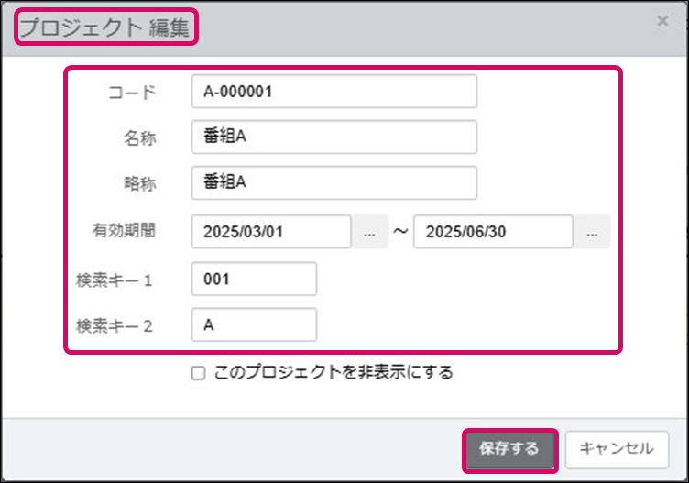The width and height of the screenshot is (689, 483).
Task: Click the 略称 label text
Action: click(x=139, y=183)
